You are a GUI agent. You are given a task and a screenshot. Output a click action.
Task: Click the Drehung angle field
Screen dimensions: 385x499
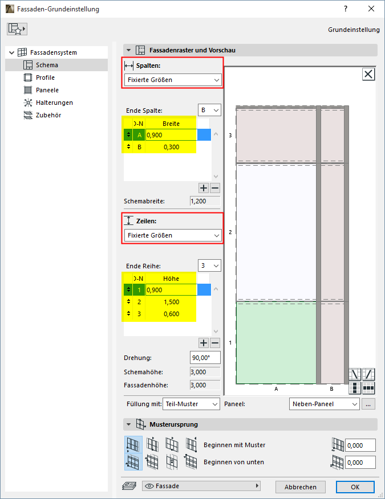[205, 358]
